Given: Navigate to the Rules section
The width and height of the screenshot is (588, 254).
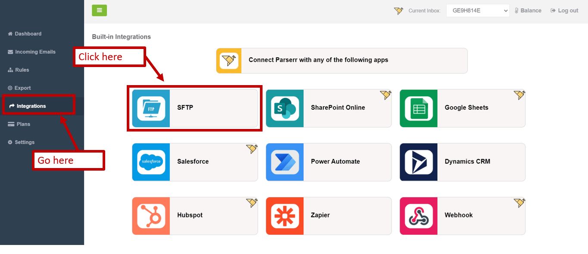Looking at the screenshot, I should coord(23,70).
